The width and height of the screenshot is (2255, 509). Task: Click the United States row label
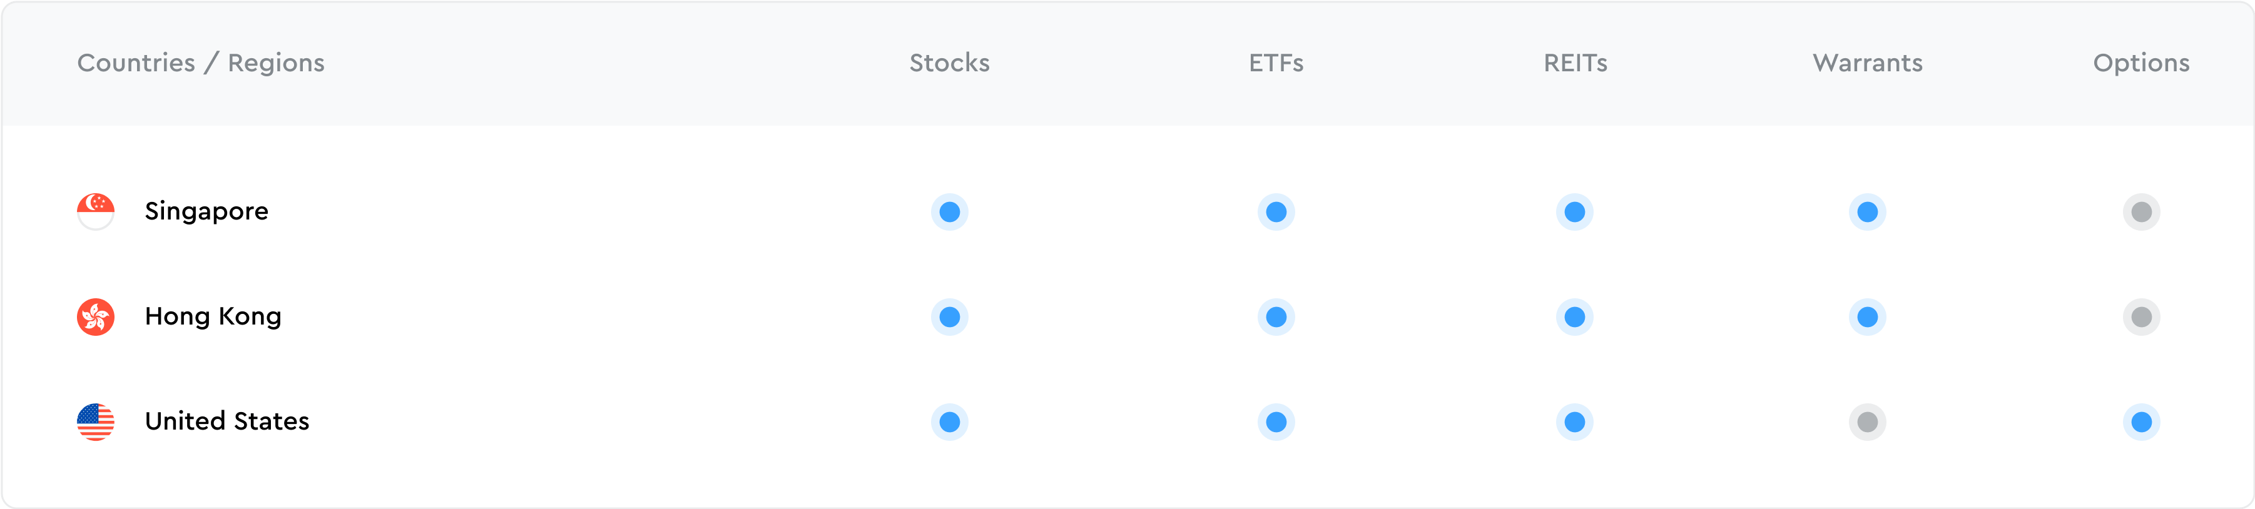click(x=227, y=421)
